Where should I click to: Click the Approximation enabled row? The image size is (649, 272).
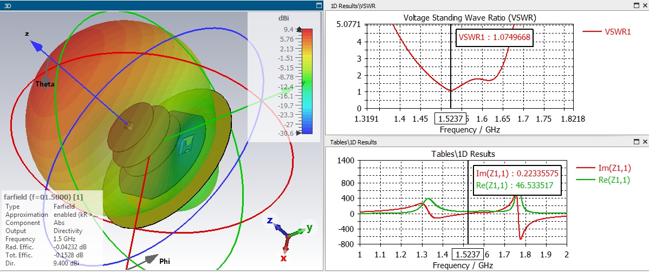(52, 215)
